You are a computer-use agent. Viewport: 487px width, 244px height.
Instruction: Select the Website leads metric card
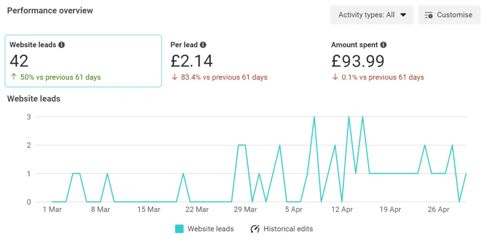(x=83, y=61)
